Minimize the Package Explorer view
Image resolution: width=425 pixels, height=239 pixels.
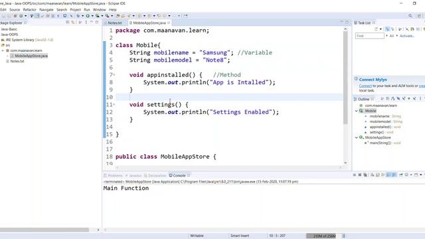click(x=92, y=22)
